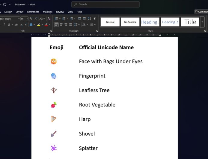The height and width of the screenshot is (159, 208).
Task: Center align the paragraph
Action: tap(61, 25)
